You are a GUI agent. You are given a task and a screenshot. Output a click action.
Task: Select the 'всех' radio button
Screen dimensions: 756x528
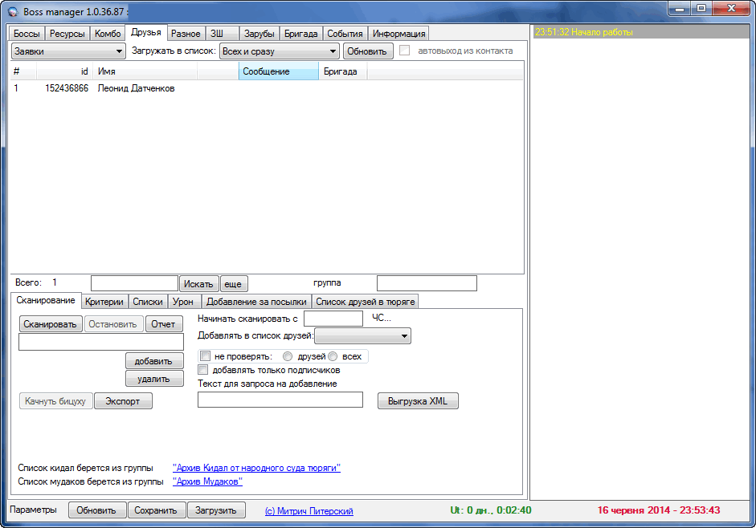point(333,356)
